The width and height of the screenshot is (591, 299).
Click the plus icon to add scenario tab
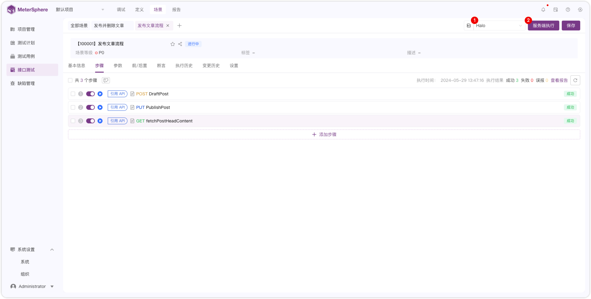(x=179, y=26)
